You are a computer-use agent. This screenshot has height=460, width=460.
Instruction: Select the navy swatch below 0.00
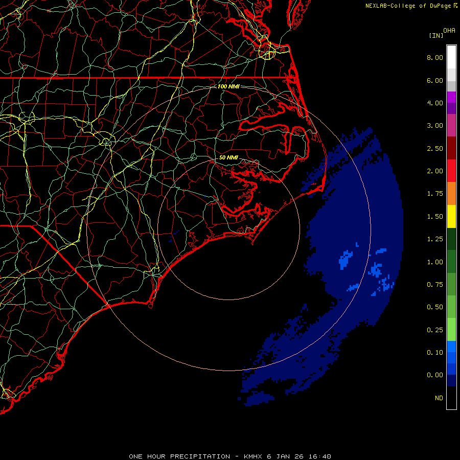451,381
